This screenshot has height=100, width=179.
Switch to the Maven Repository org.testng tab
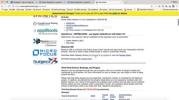click(x=81, y=2)
